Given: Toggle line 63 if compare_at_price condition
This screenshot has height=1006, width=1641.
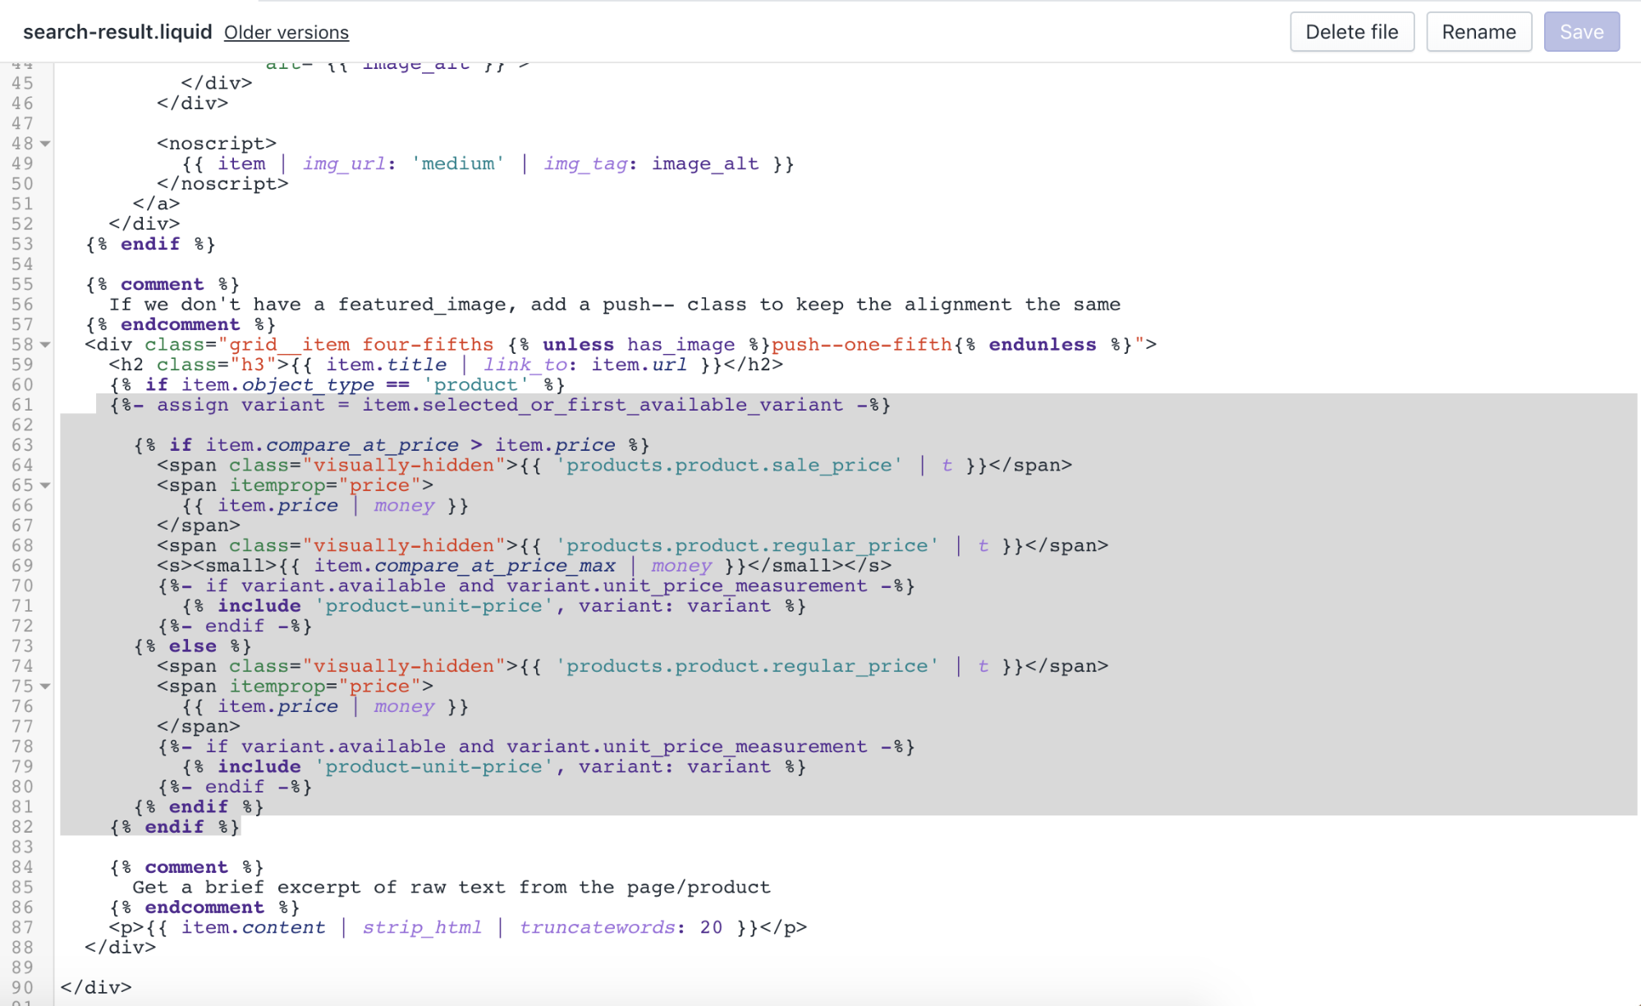Looking at the screenshot, I should [47, 443].
